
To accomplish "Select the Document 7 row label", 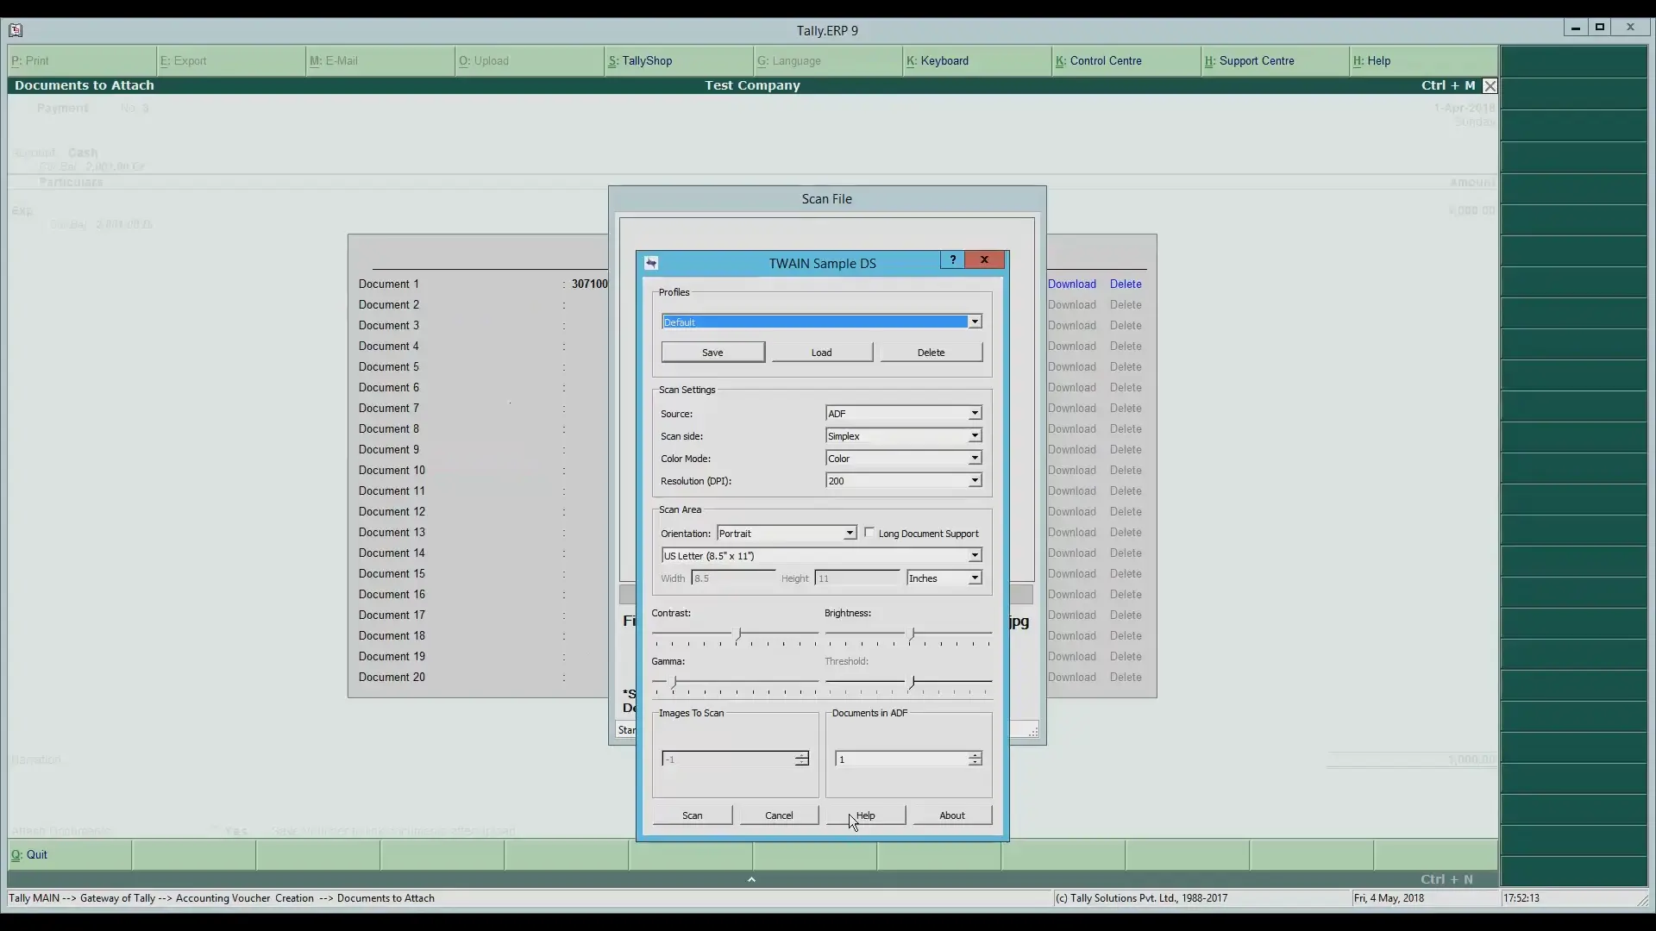I will [389, 408].
